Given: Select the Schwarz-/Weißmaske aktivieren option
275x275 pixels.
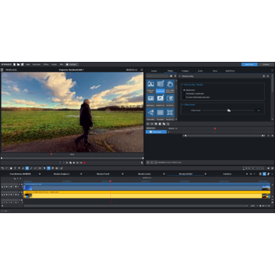Looking at the screenshot, I should (x=197, y=97).
